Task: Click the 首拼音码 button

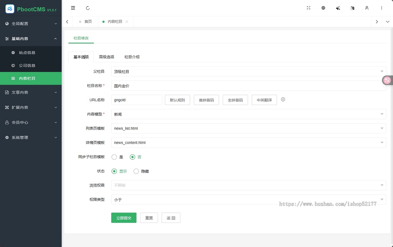Action: [x=206, y=100]
